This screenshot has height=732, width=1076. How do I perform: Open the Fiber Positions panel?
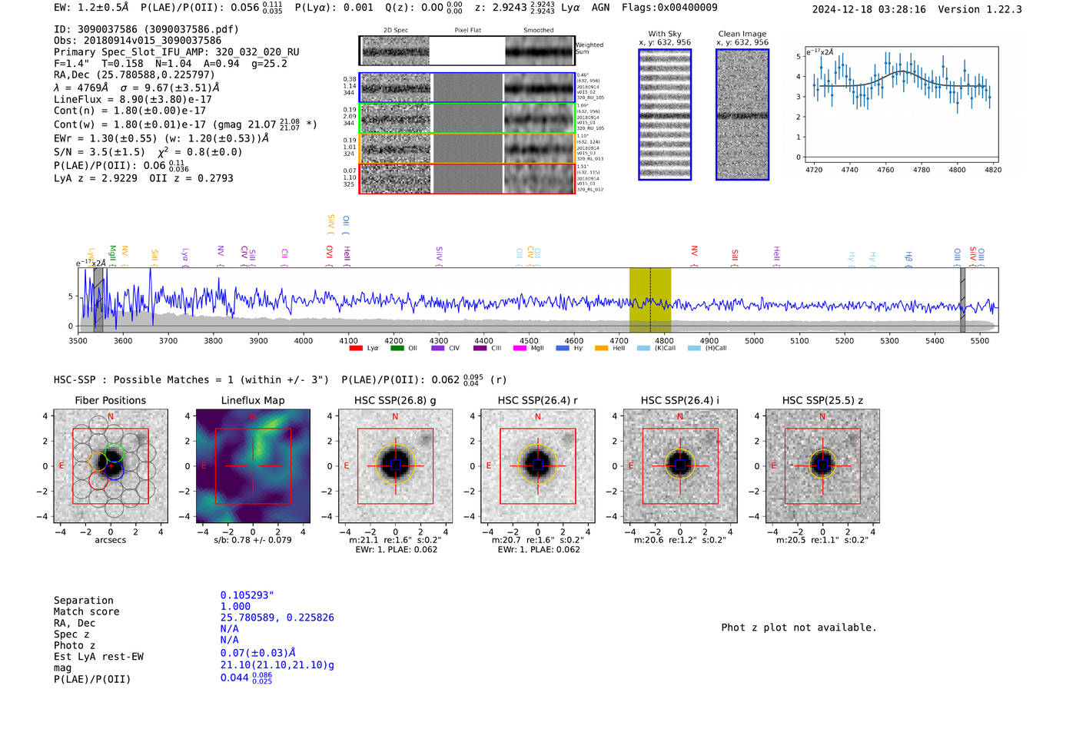pos(111,466)
